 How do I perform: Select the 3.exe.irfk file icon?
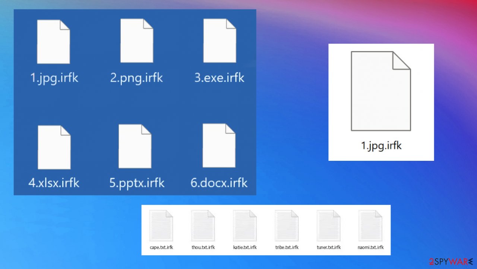(x=219, y=40)
